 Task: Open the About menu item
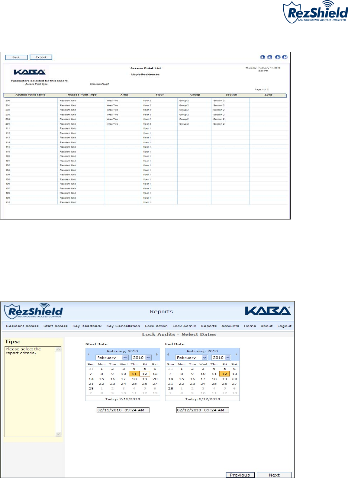[267, 326]
